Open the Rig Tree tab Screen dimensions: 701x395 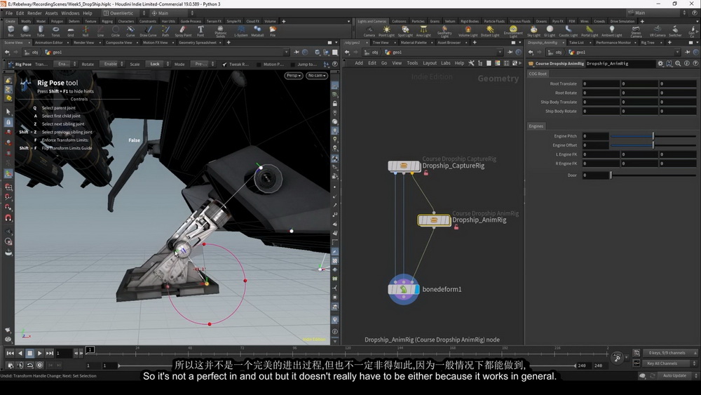(x=647, y=43)
